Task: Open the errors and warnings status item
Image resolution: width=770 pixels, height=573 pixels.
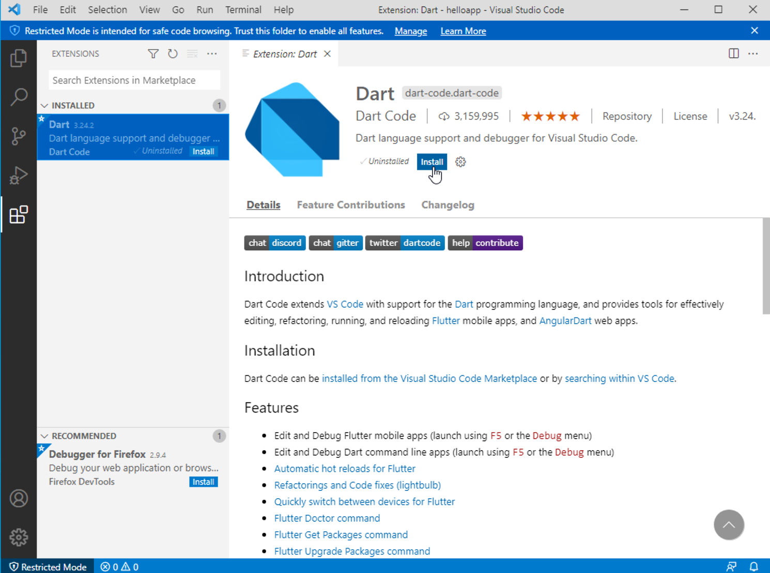Action: 119,567
